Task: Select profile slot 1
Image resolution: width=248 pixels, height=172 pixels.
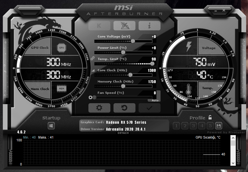Action: coord(176,126)
